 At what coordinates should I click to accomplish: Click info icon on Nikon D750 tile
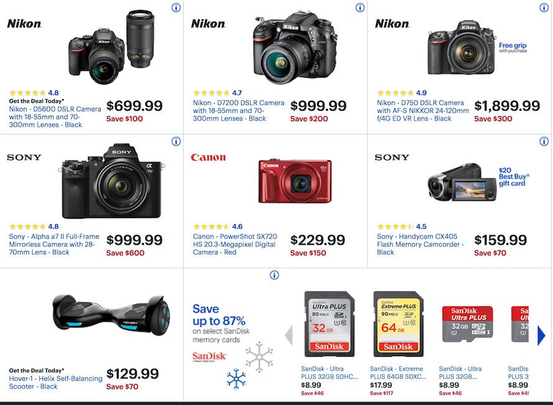(544, 7)
